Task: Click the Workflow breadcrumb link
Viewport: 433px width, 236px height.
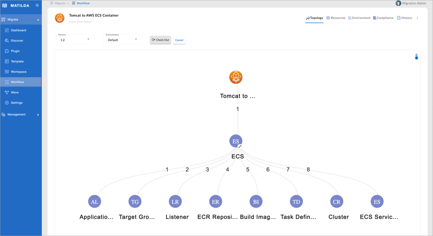Action: pyautogui.click(x=83, y=3)
